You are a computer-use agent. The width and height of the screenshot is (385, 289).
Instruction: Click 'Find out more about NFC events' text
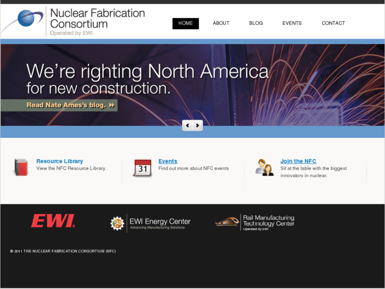click(193, 169)
